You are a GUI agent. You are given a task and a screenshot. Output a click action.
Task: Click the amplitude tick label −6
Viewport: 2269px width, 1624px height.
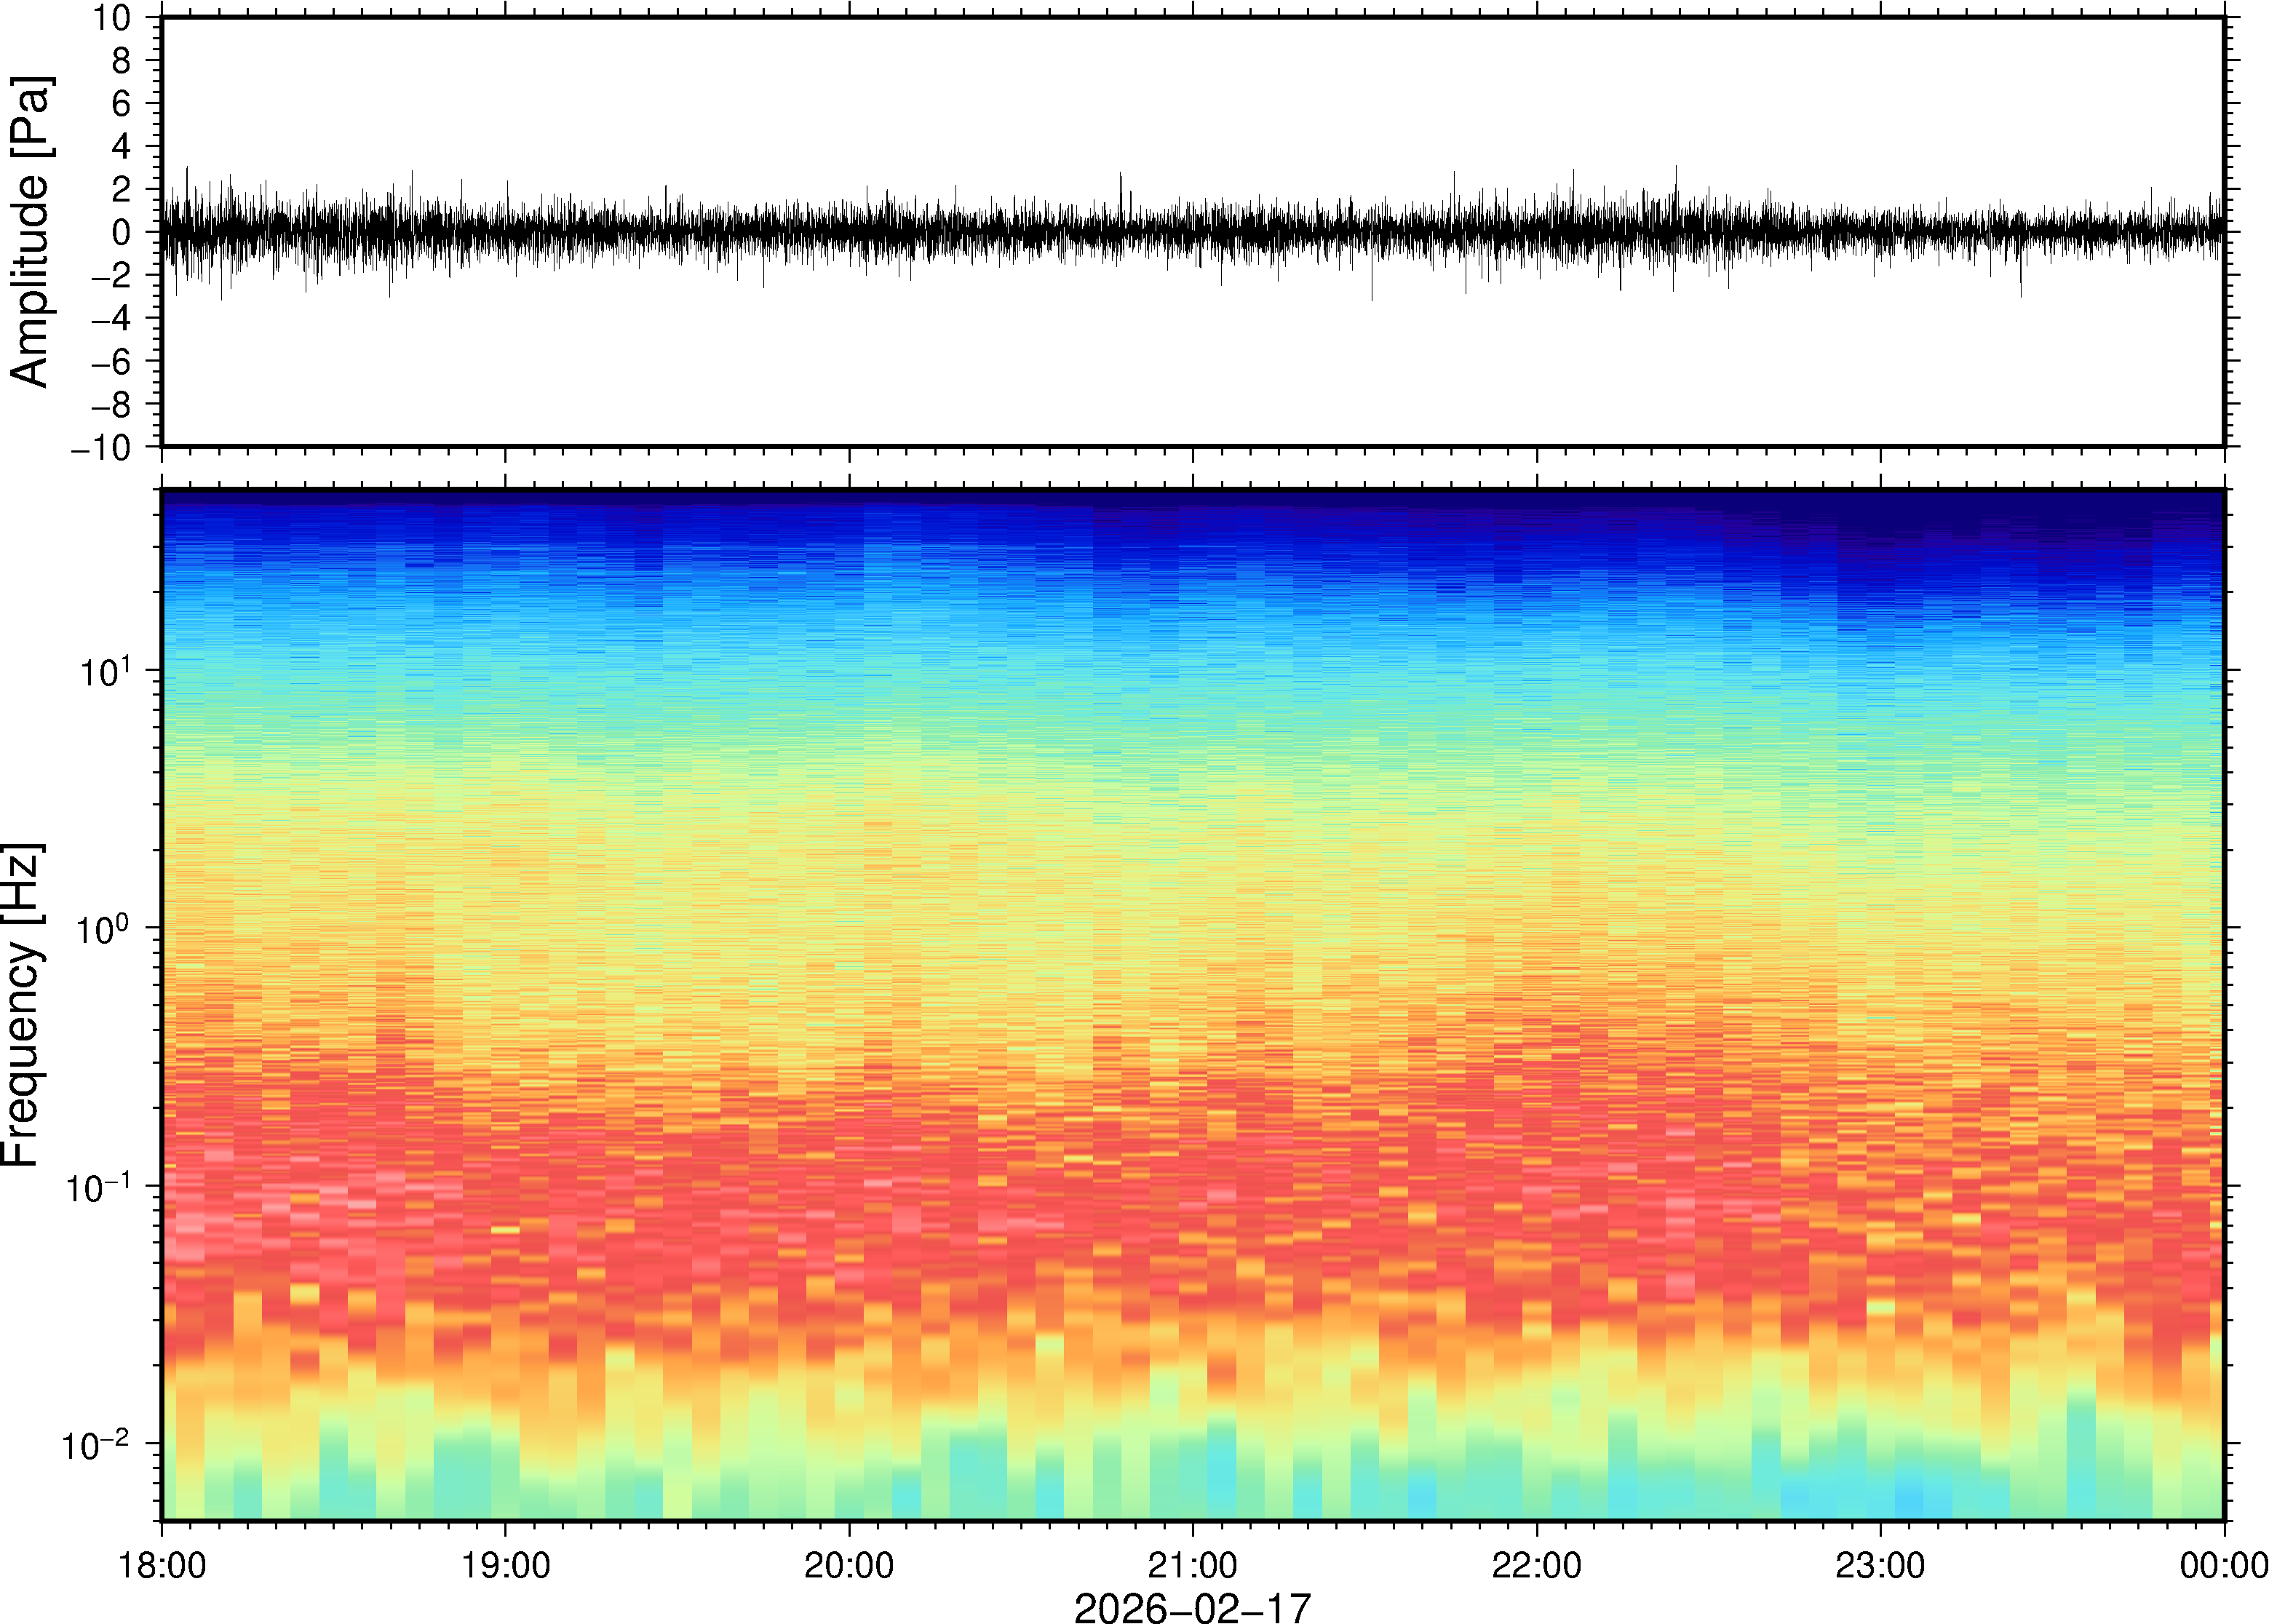pos(110,362)
